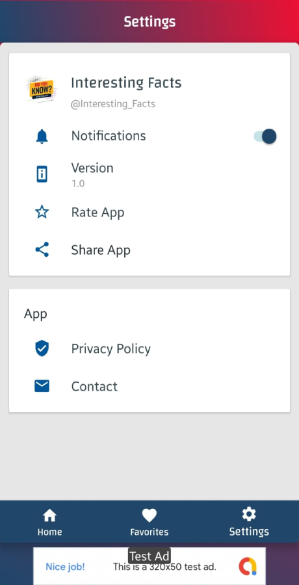
Task: Tap the Notifications bell icon
Action: click(x=42, y=136)
